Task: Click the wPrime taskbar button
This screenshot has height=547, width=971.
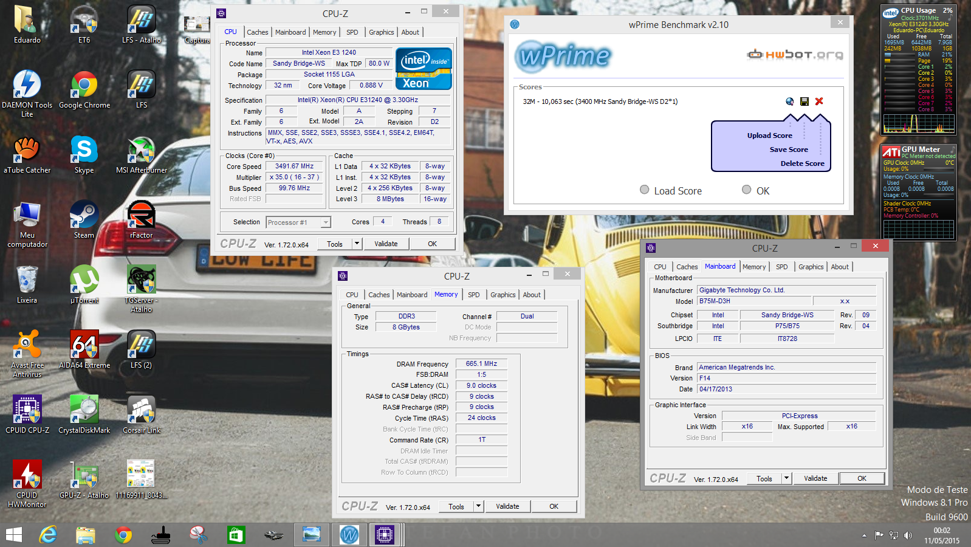Action: [x=349, y=535]
